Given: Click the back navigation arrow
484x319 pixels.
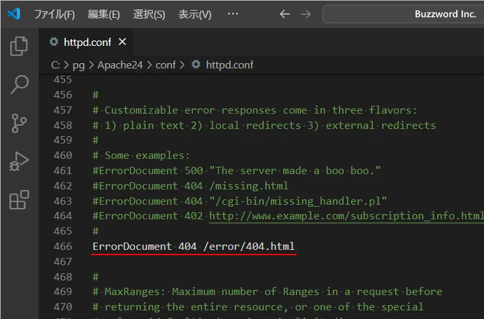Looking at the screenshot, I should [285, 14].
